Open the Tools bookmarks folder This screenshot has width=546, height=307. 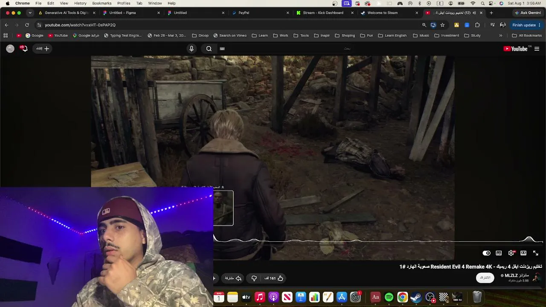pos(301,35)
